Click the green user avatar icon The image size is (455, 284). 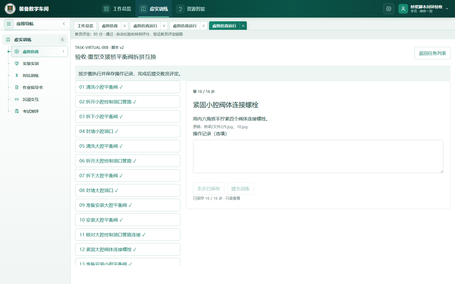coord(403,9)
